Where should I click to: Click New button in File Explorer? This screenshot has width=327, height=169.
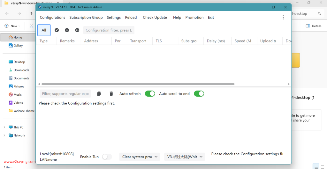12,26
